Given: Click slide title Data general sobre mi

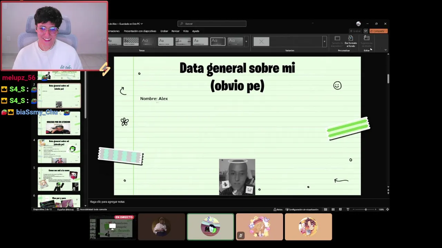Looking at the screenshot, I should point(237,76).
